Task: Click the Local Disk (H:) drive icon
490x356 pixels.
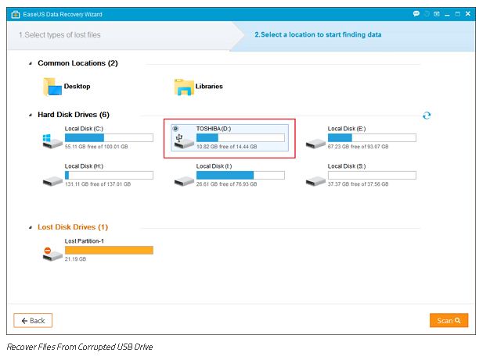Action: (52, 181)
